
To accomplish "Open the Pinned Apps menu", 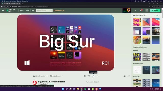I will click(x=13, y=1).
